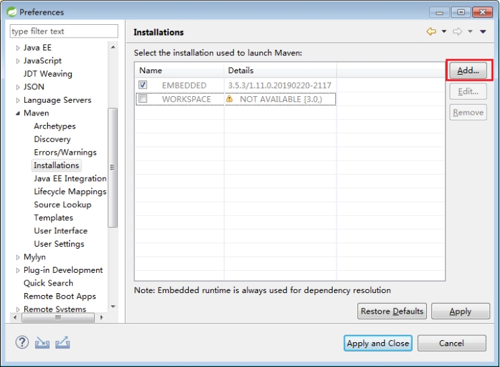Open Maven User Settings page

59,243
